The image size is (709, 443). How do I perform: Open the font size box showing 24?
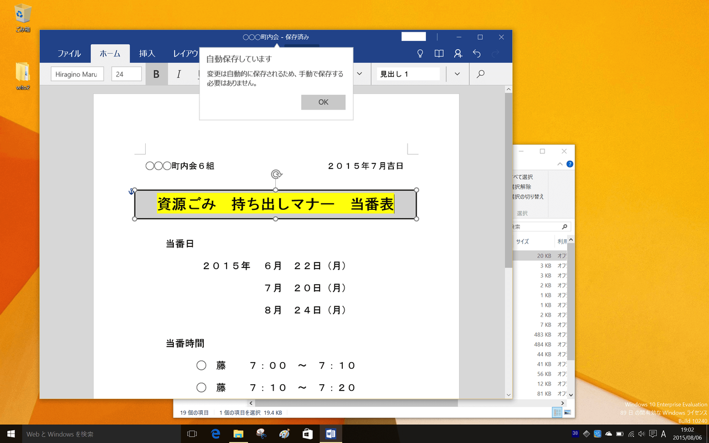point(126,74)
